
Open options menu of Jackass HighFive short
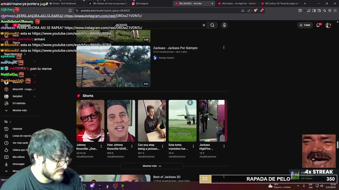coord(224,146)
